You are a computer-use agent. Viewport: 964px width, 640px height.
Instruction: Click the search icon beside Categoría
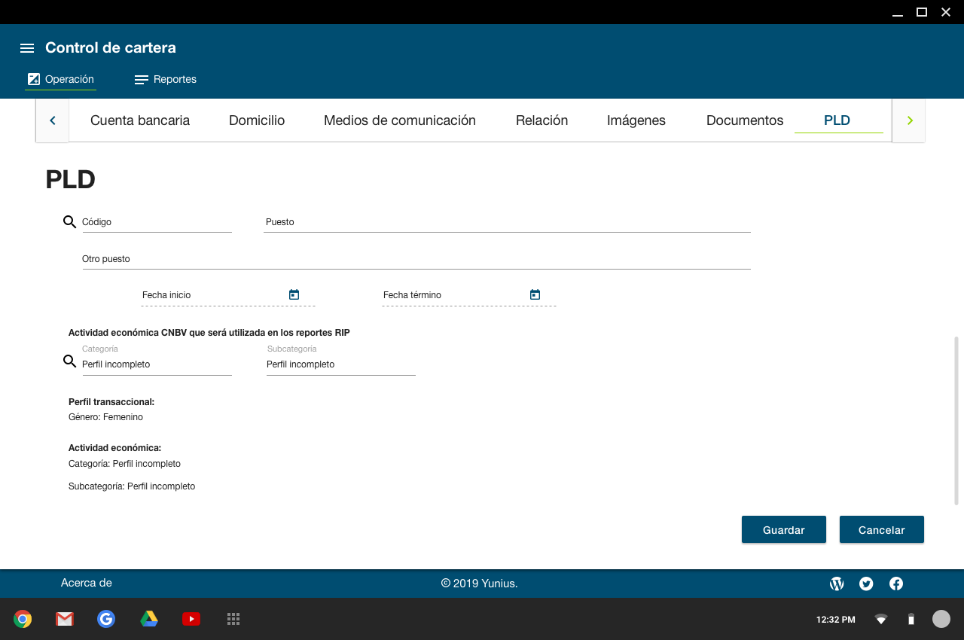coord(69,361)
